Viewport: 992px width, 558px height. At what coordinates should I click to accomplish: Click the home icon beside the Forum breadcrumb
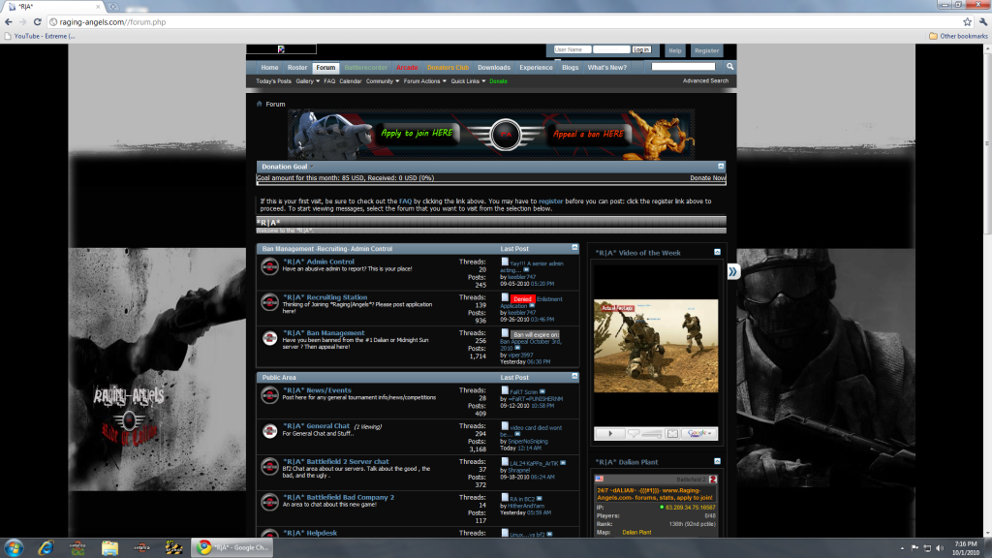[x=260, y=104]
